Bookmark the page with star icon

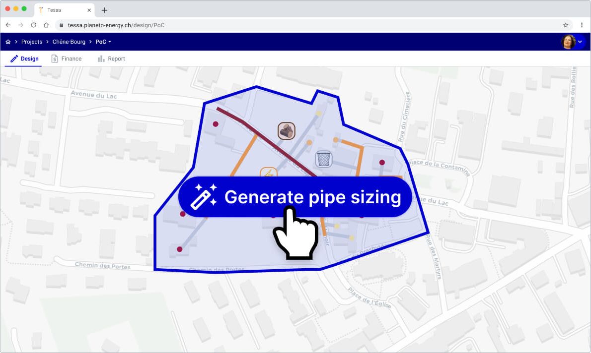[x=566, y=25]
